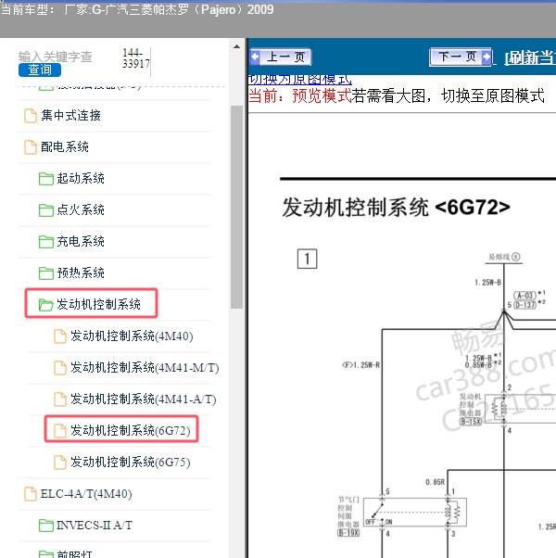Click the sidebar scroll-up arrow
Screen dimensions: 556x558
236,46
